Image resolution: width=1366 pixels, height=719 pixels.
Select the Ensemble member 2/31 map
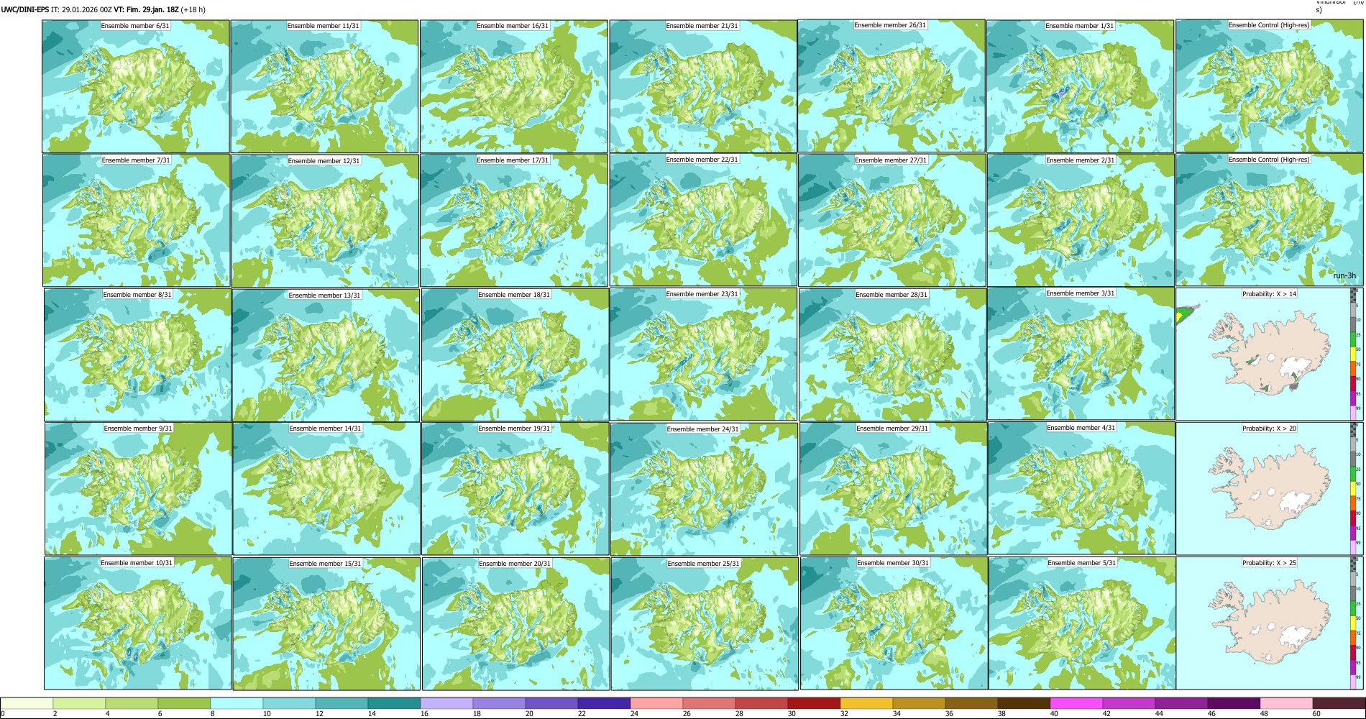pyautogui.click(x=1081, y=221)
